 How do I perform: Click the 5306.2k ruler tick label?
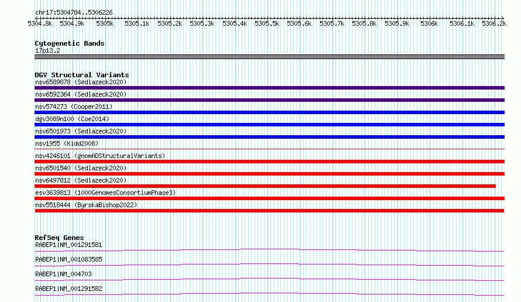tap(494, 23)
